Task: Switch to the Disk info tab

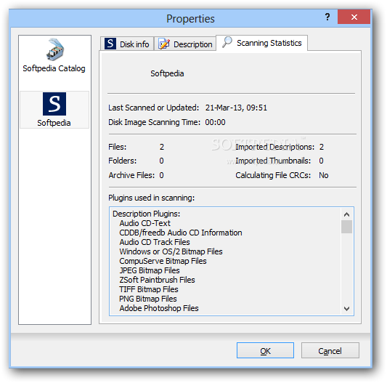Action: [127, 44]
